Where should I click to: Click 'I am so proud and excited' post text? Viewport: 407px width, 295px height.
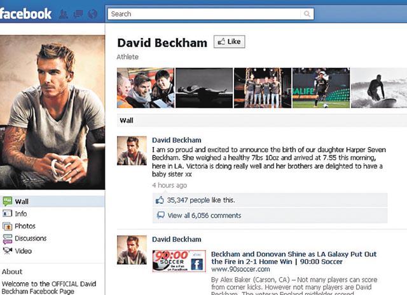coord(269,162)
